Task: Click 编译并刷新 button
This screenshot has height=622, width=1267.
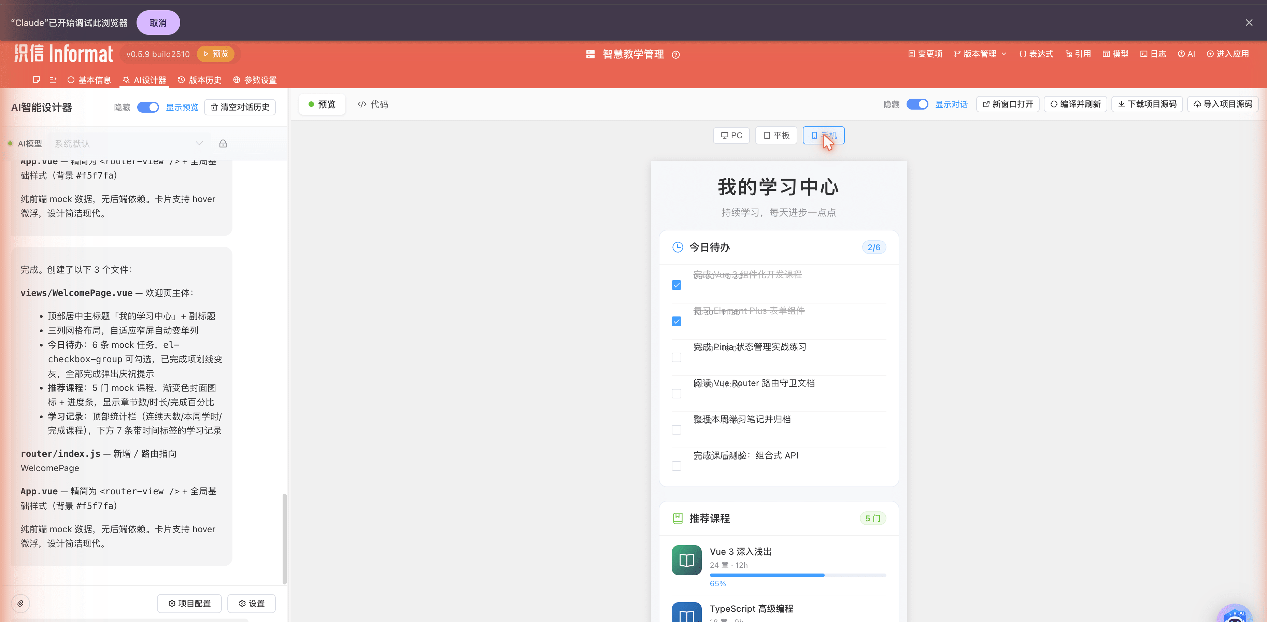Action: point(1075,104)
